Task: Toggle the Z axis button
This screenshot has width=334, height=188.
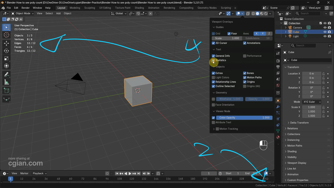Action: click(269, 34)
